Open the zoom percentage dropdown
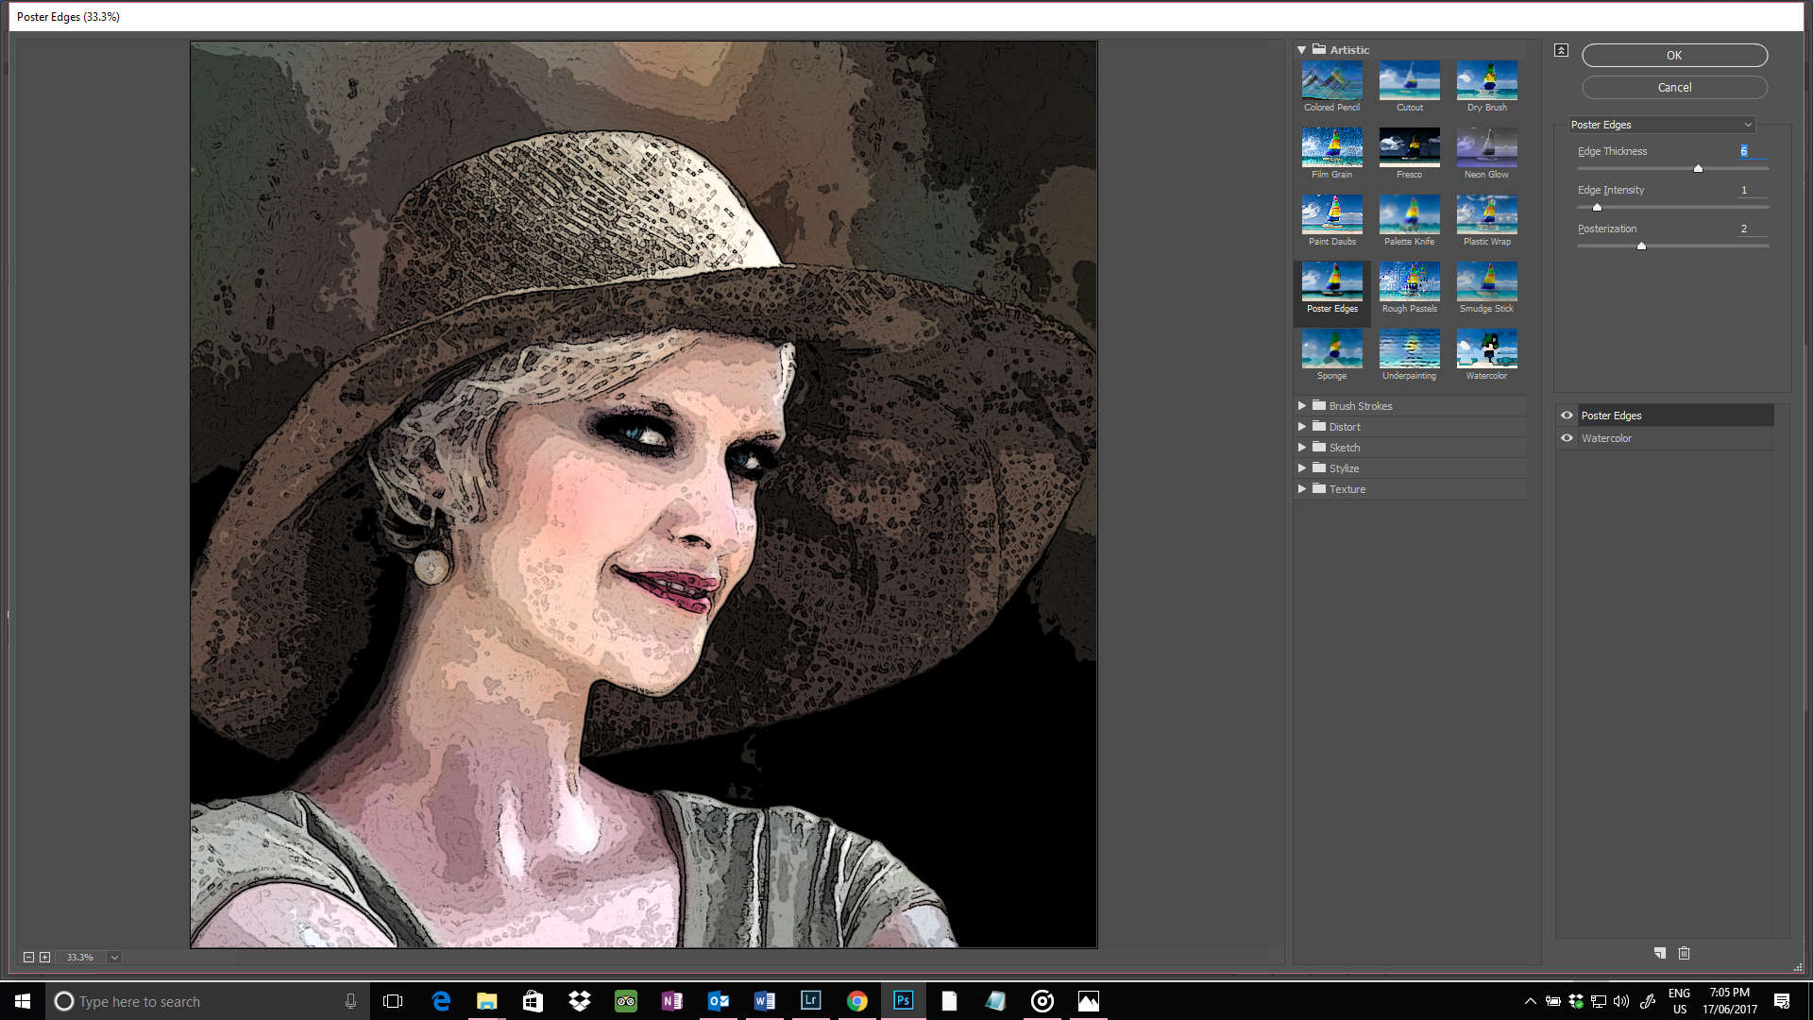The image size is (1813, 1020). [114, 957]
